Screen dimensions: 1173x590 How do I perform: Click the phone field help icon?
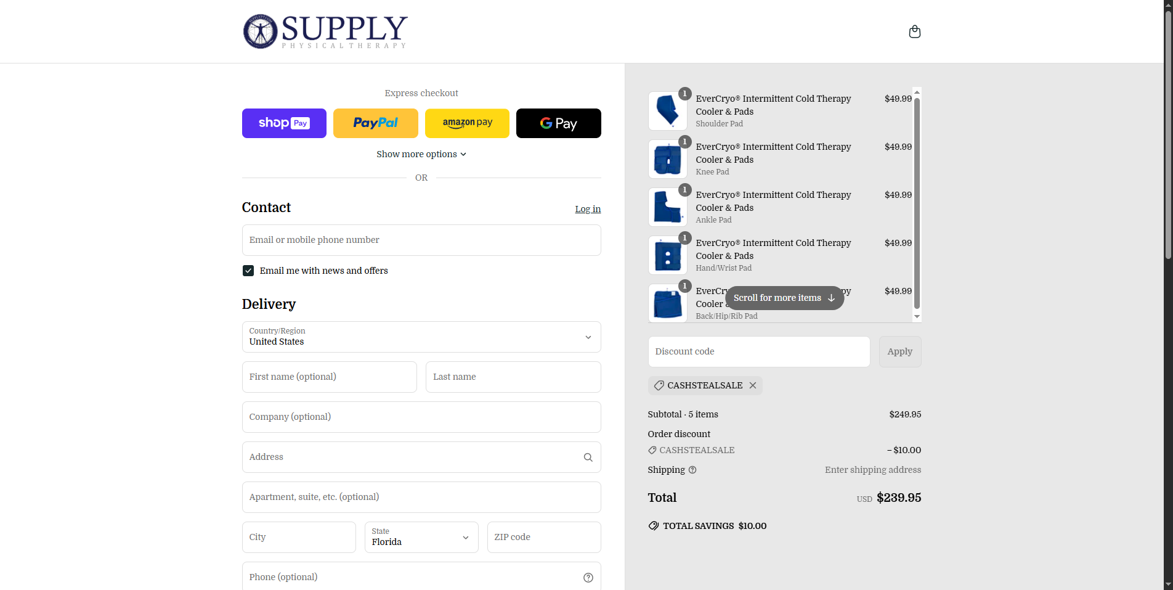click(x=588, y=578)
